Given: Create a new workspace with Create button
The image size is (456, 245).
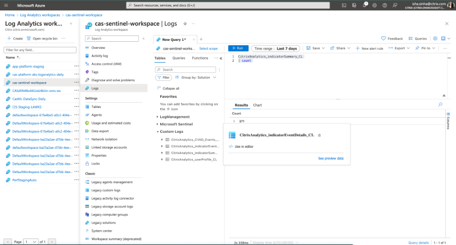Looking at the screenshot, I should click(15, 38).
